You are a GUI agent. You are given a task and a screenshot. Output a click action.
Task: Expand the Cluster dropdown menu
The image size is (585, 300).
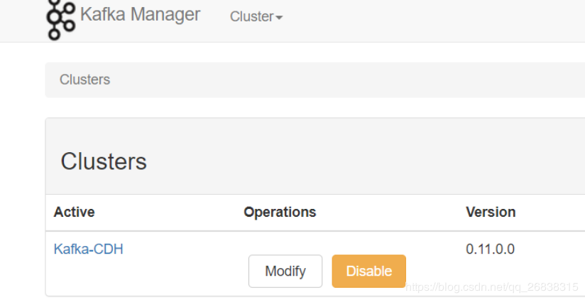coord(256,16)
